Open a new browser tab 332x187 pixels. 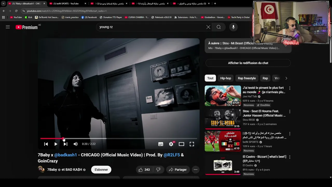click(215, 4)
